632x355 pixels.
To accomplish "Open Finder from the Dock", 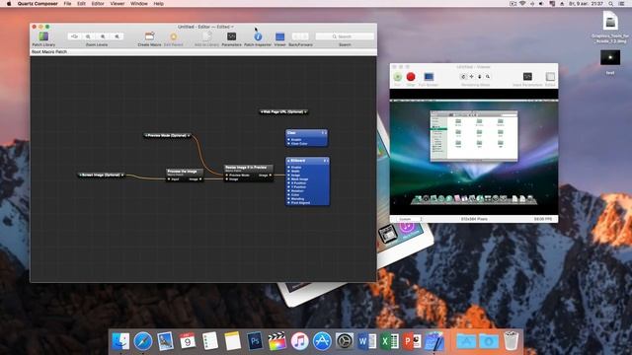I will click(x=120, y=341).
